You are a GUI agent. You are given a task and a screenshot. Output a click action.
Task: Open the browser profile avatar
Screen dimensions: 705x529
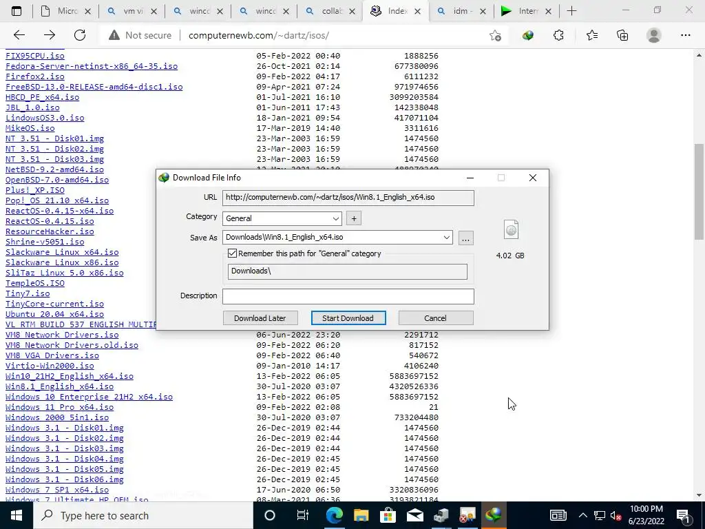654,35
